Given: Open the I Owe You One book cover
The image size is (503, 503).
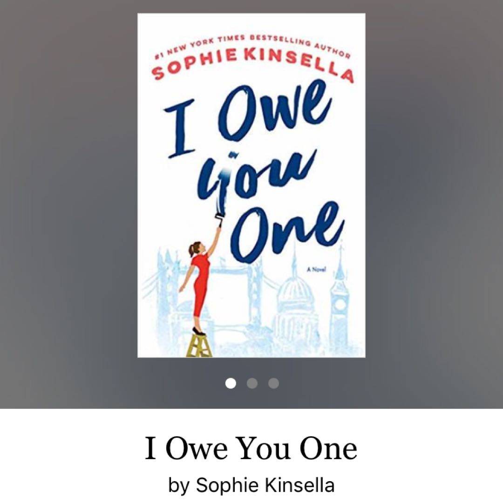Looking at the screenshot, I should (251, 185).
